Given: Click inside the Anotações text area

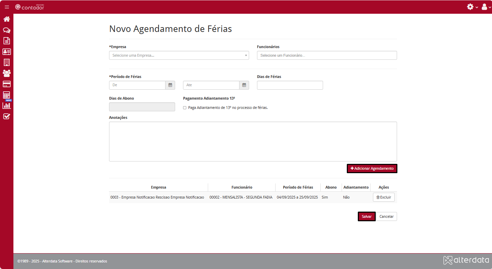Looking at the screenshot, I should (253, 142).
